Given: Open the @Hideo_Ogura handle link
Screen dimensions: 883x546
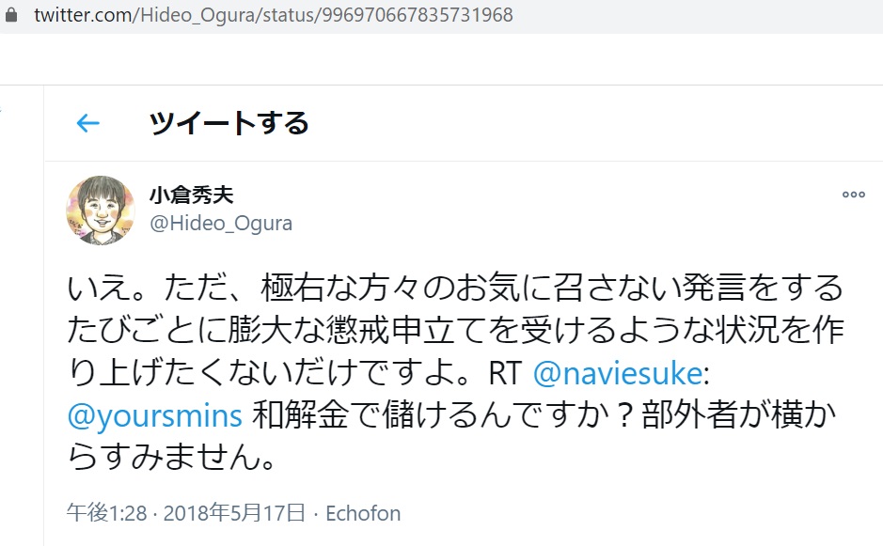Looking at the screenshot, I should (221, 224).
